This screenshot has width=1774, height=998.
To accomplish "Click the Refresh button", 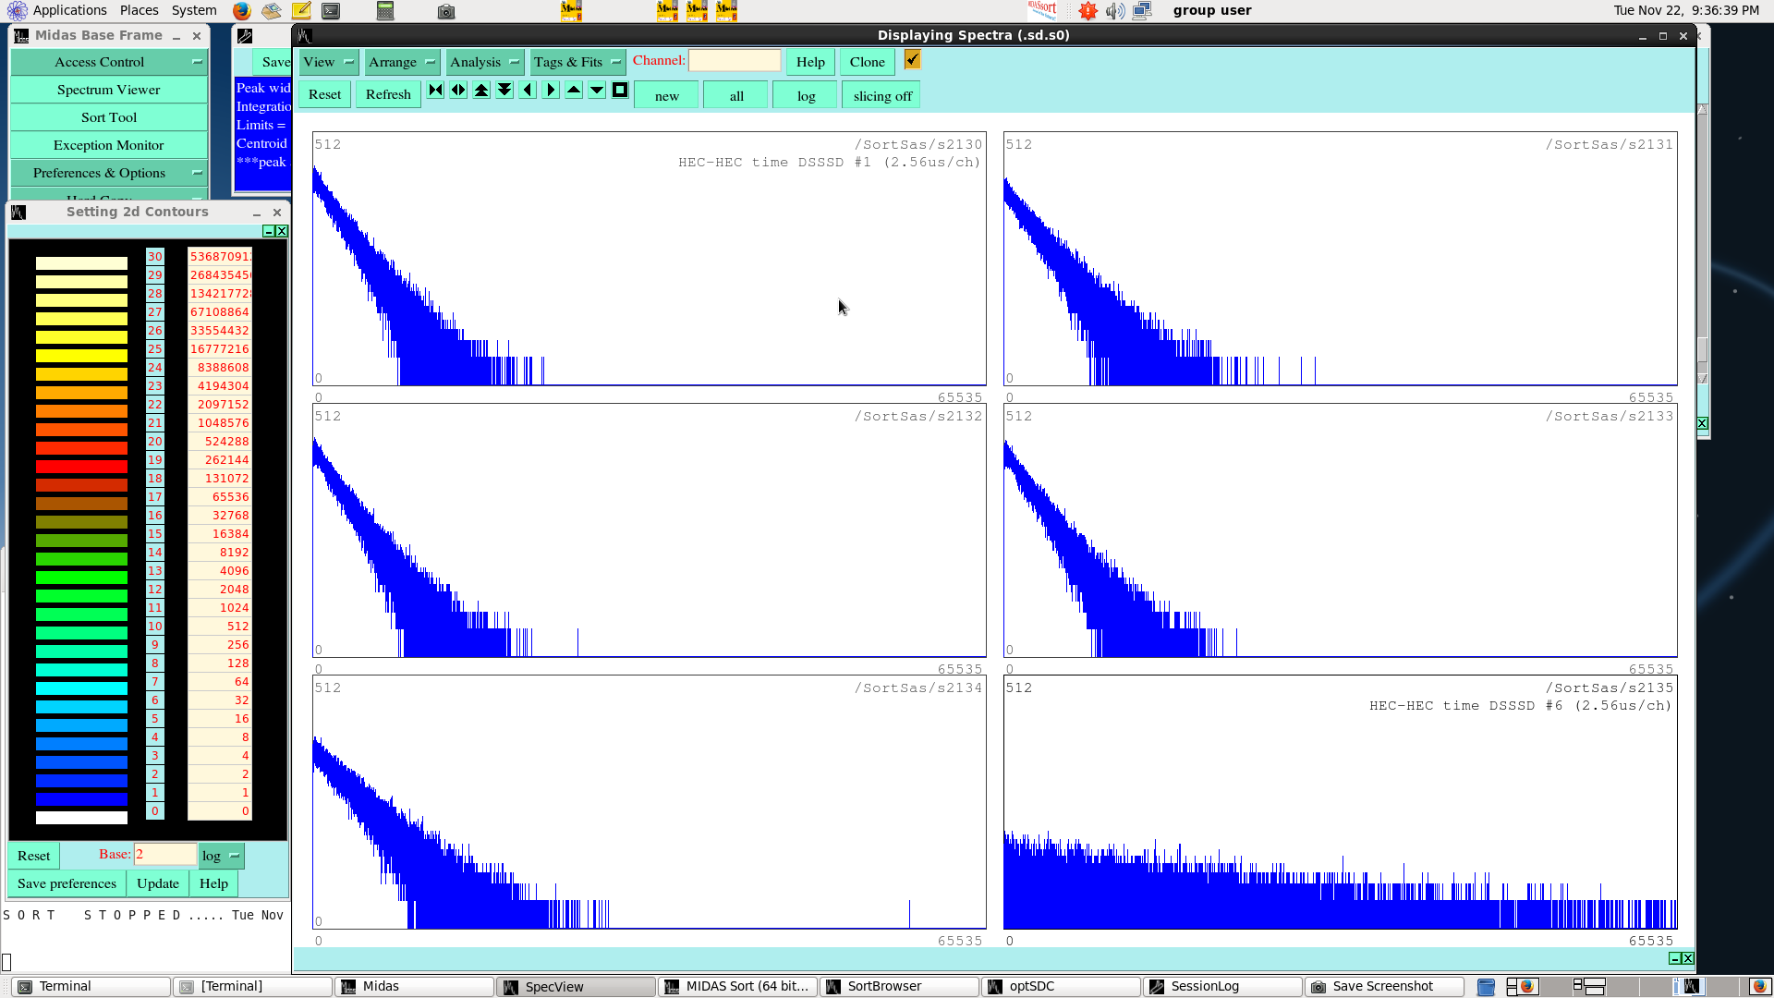I will [388, 94].
